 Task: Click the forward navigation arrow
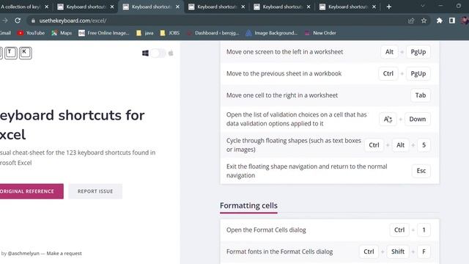click(5, 21)
